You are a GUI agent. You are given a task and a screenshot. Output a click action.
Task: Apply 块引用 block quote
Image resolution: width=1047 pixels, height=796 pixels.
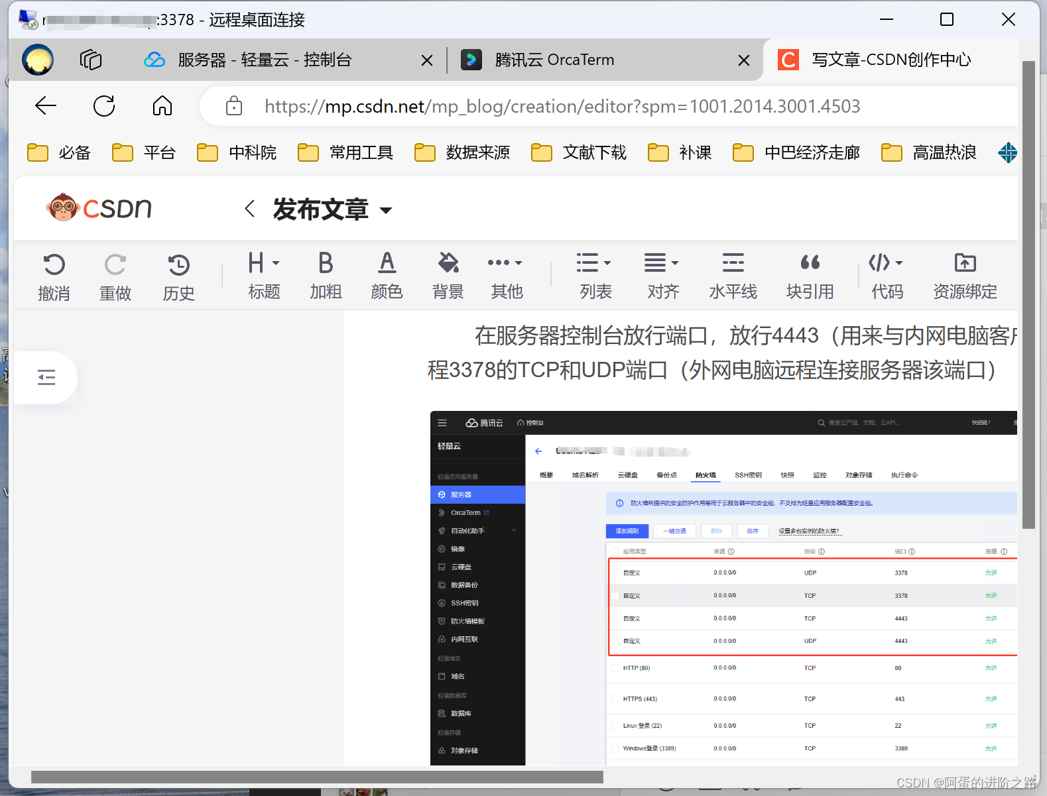point(810,276)
